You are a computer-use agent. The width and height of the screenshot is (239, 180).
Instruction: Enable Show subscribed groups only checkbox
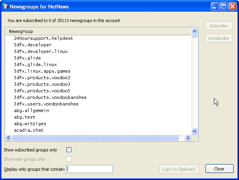coord(69,150)
